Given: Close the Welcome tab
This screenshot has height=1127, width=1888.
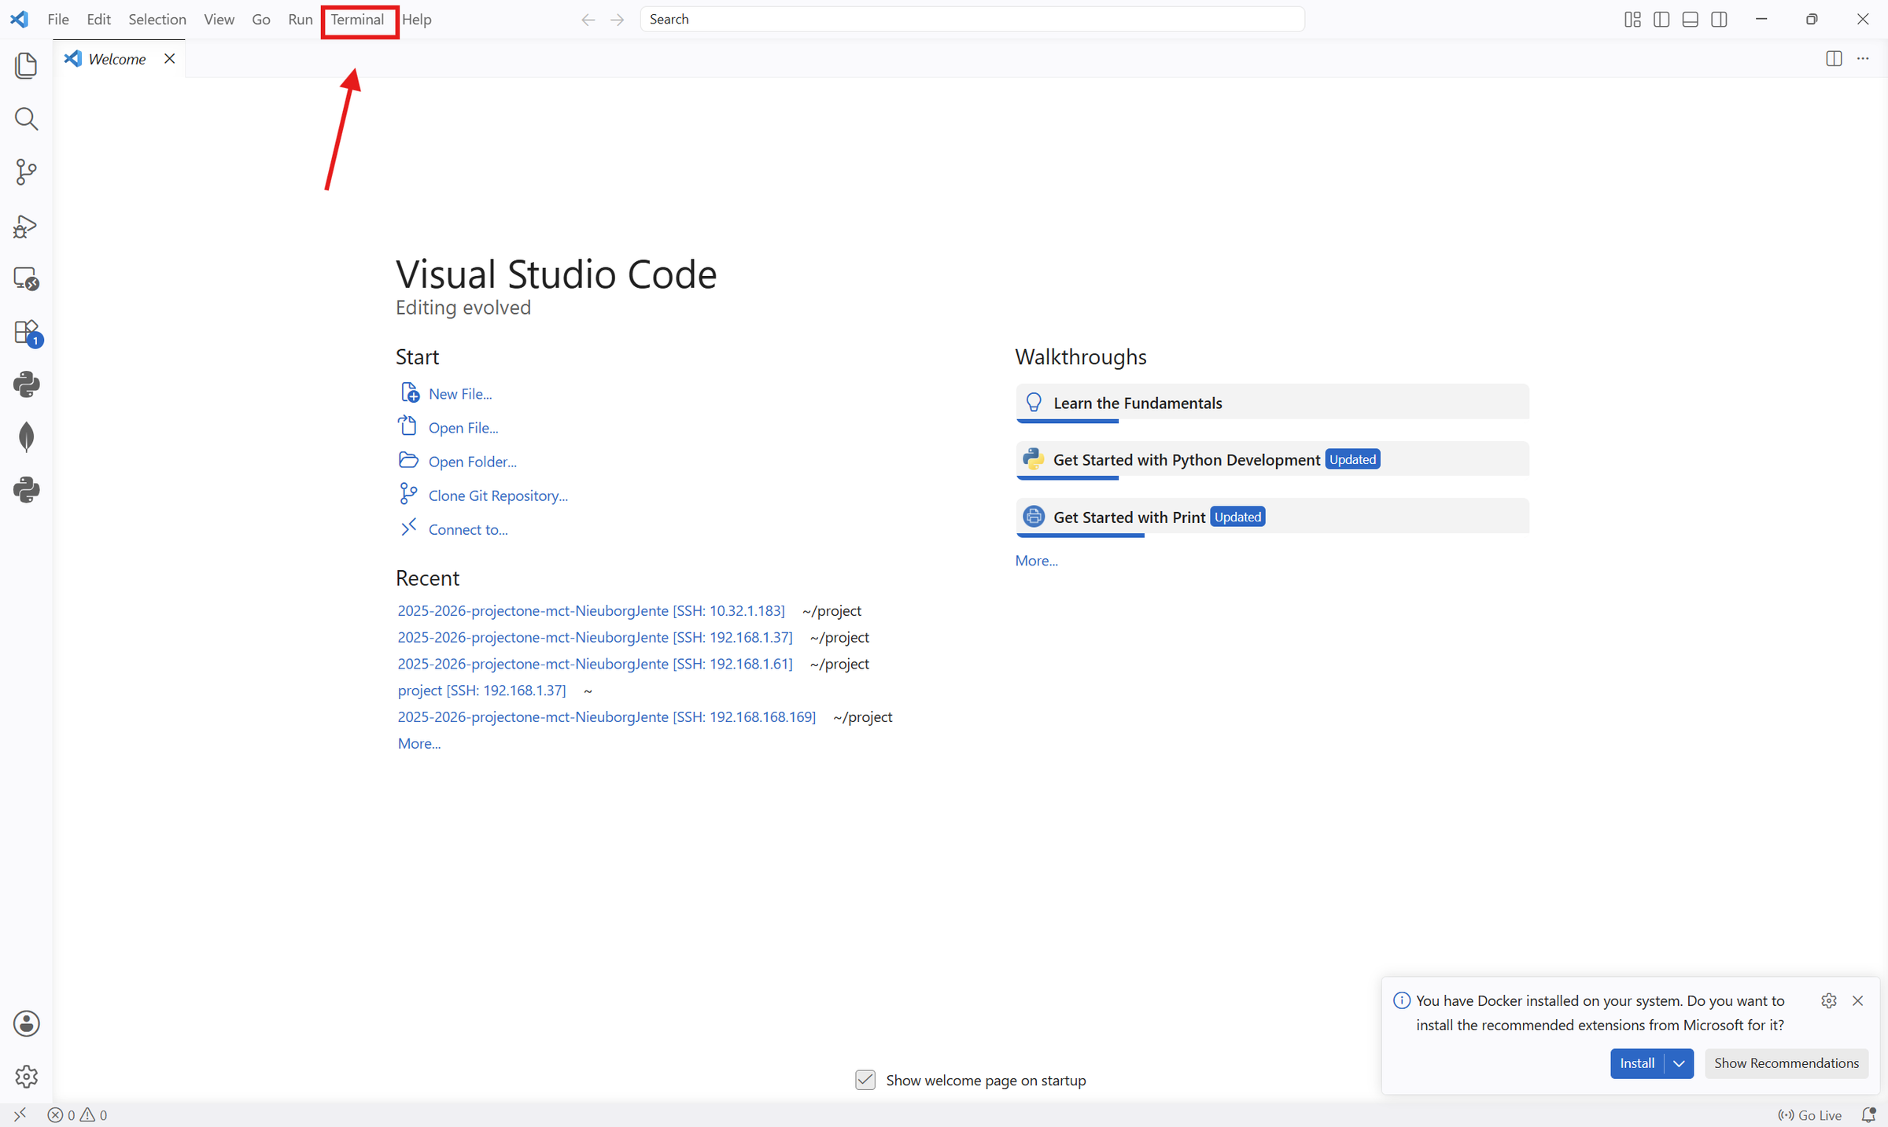Looking at the screenshot, I should coord(169,59).
